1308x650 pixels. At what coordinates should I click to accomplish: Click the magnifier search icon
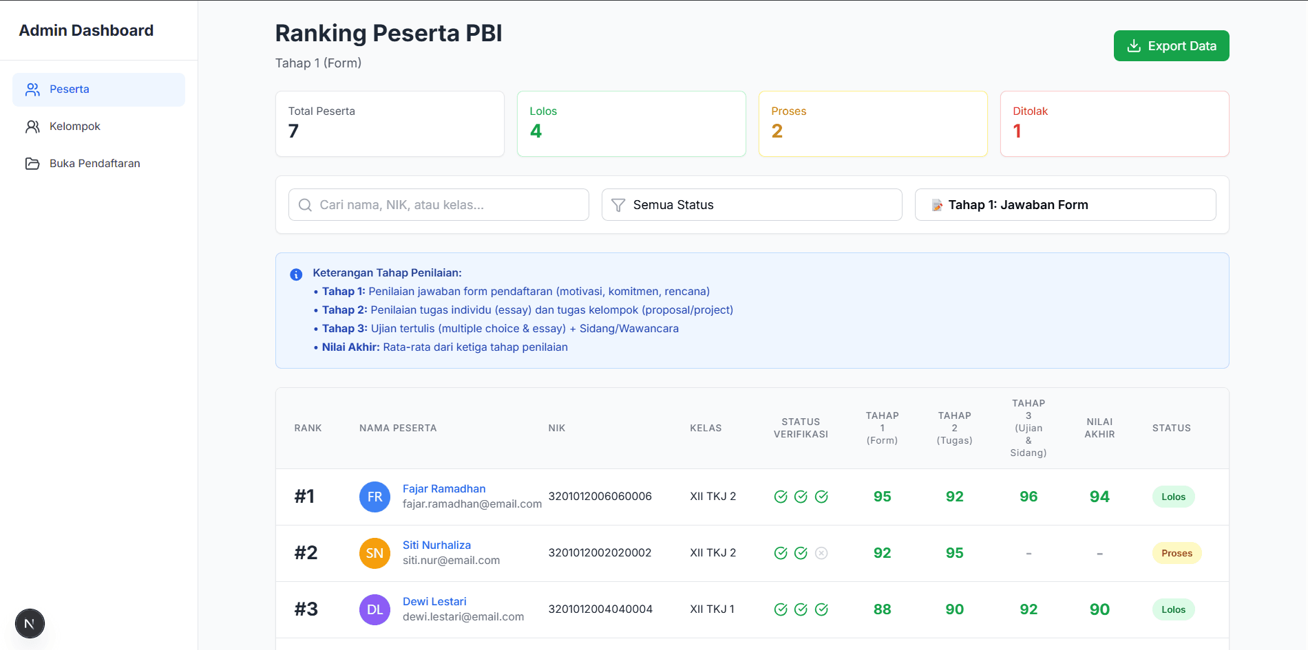point(305,205)
